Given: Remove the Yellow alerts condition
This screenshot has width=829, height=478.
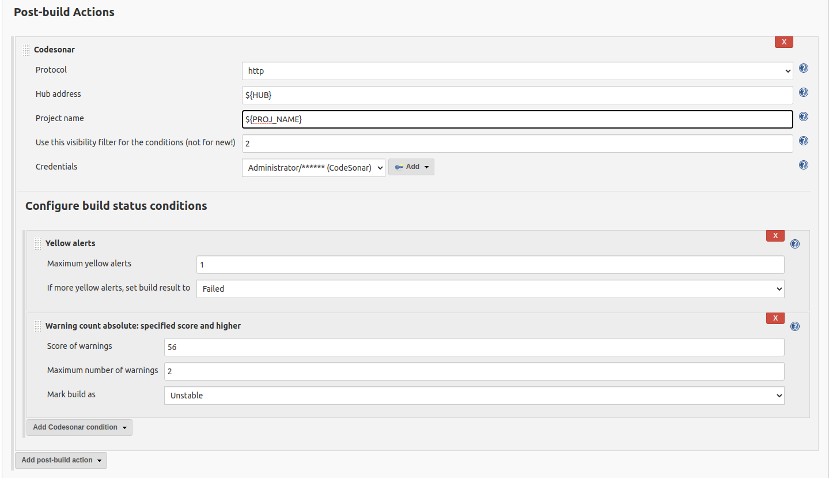Looking at the screenshot, I should [775, 235].
